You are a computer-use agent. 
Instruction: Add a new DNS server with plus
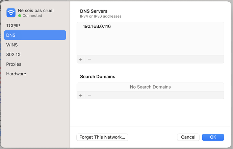tap(81, 59)
